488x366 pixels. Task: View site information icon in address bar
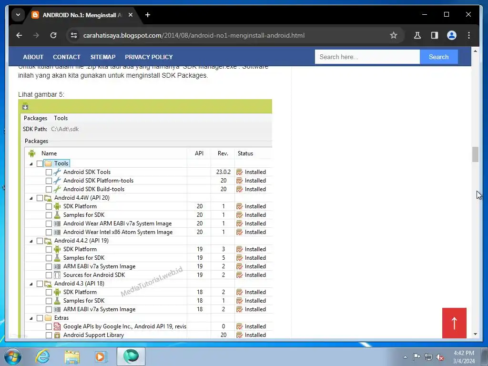(74, 35)
